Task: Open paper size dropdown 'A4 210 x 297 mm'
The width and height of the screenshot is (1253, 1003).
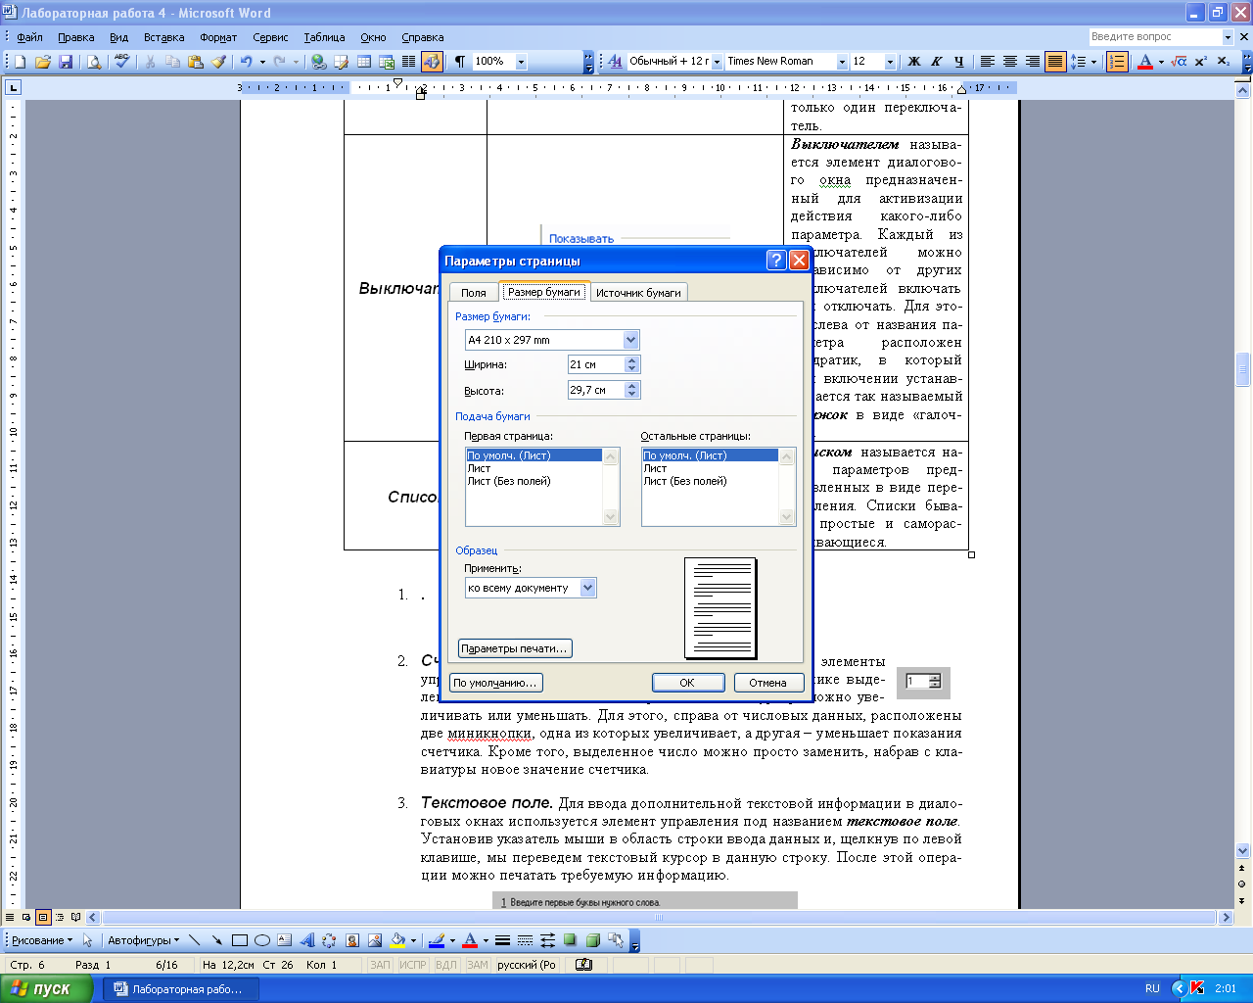Action: coord(630,340)
